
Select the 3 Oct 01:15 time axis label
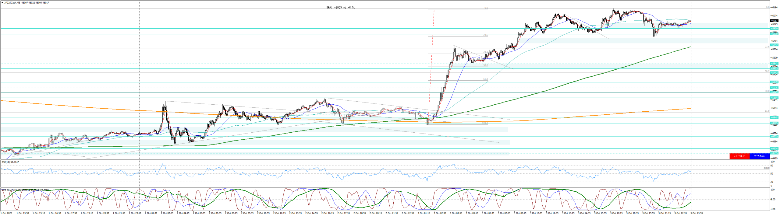click(424, 213)
